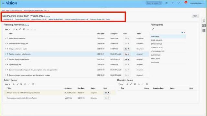Click Add icon in Action Items toolbar
This screenshot has width=207, height=116.
pyautogui.click(x=14, y=84)
